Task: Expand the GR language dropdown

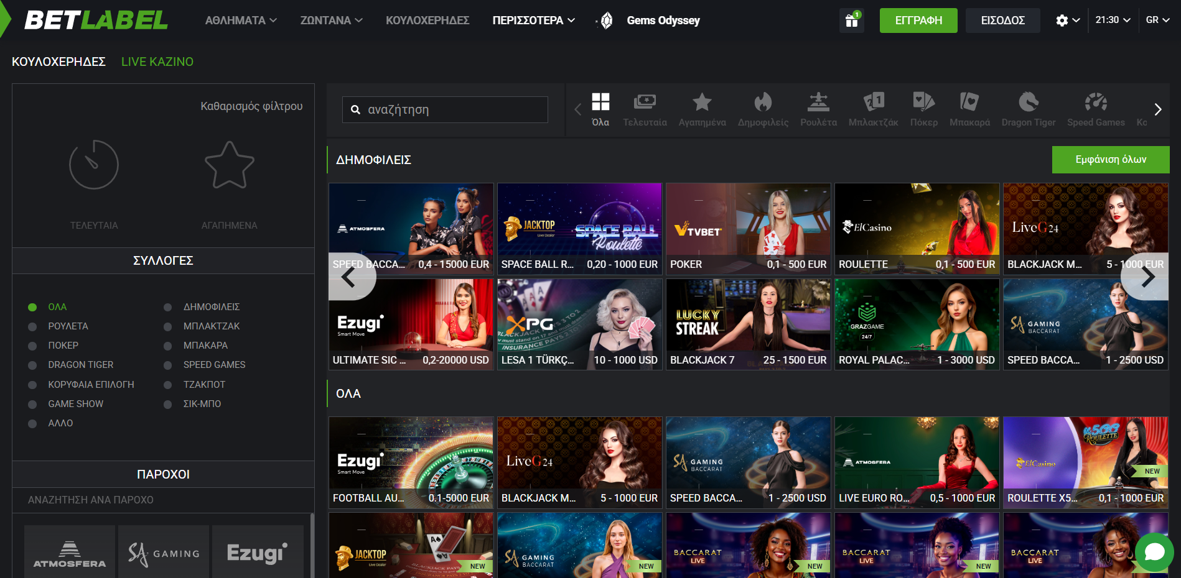Action: click(1157, 20)
